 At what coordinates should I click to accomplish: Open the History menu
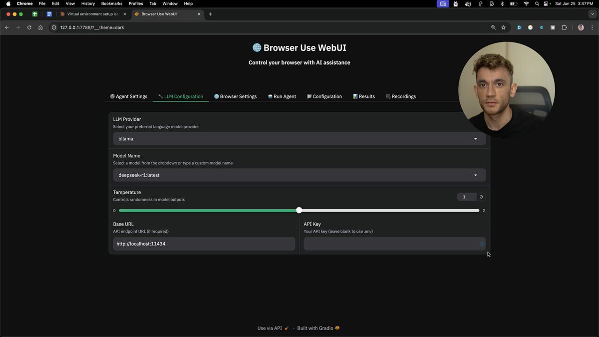pyautogui.click(x=88, y=3)
